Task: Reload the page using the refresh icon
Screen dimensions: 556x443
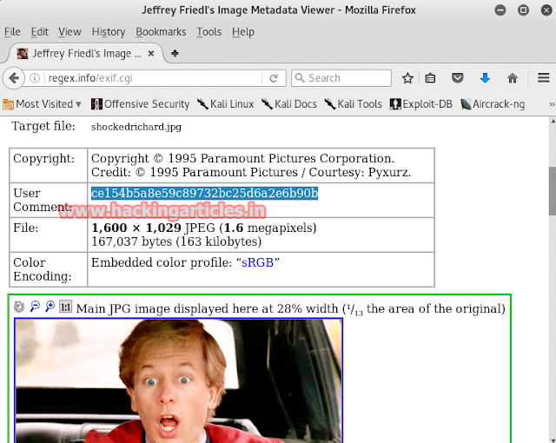Action: tap(274, 78)
